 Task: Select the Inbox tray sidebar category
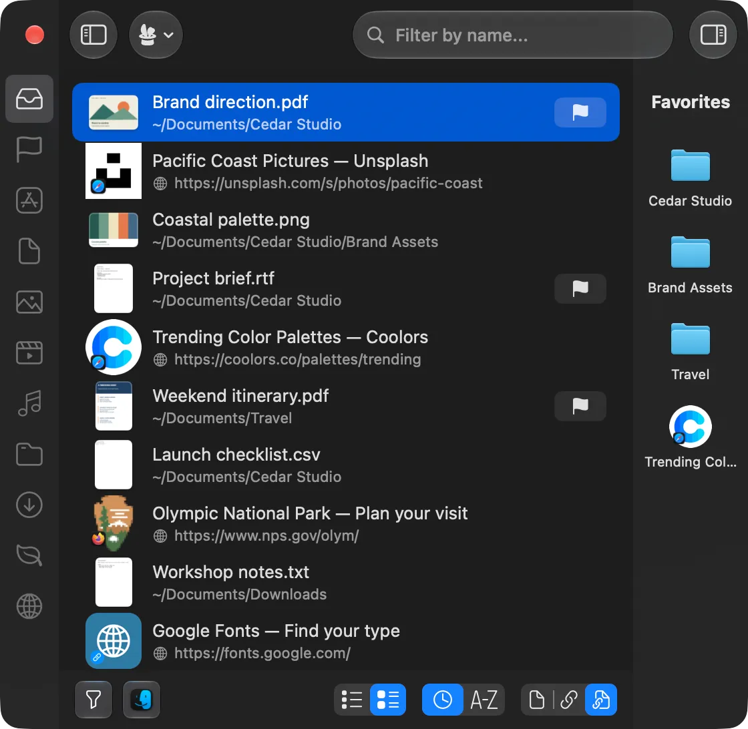coord(29,99)
